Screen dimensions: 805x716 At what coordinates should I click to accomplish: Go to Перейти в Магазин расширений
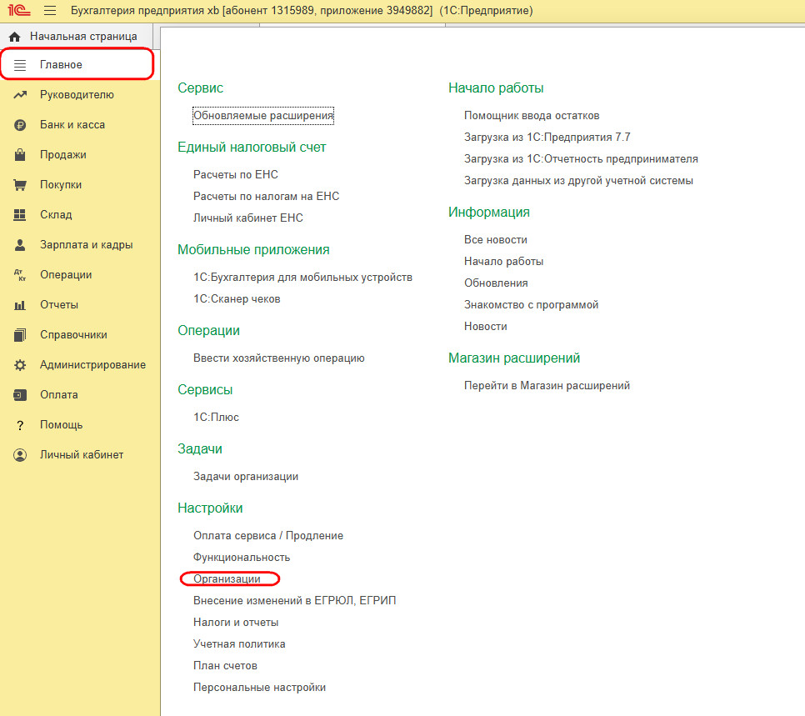[x=547, y=386]
